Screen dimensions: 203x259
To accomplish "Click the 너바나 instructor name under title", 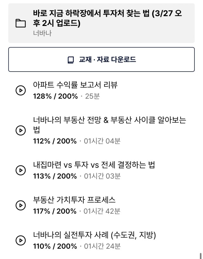I will tap(43, 33).
